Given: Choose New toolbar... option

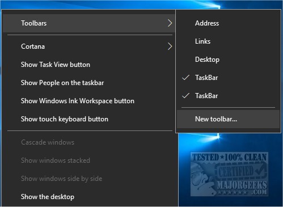Looking at the screenshot, I should [228, 119].
